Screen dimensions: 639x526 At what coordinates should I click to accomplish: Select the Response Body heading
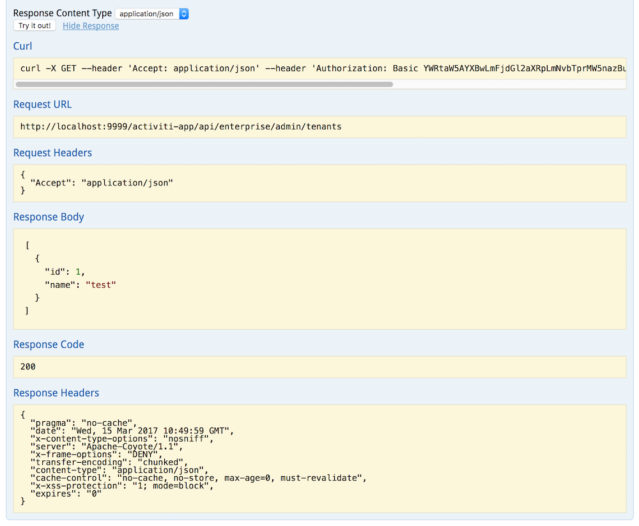tap(49, 217)
